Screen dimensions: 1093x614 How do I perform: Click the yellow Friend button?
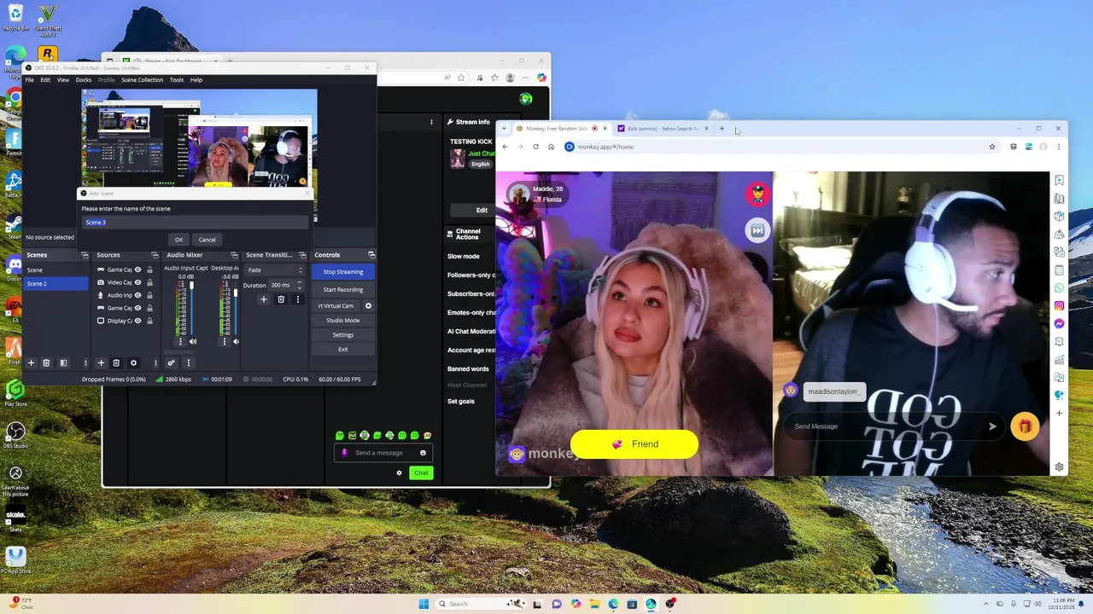(634, 444)
